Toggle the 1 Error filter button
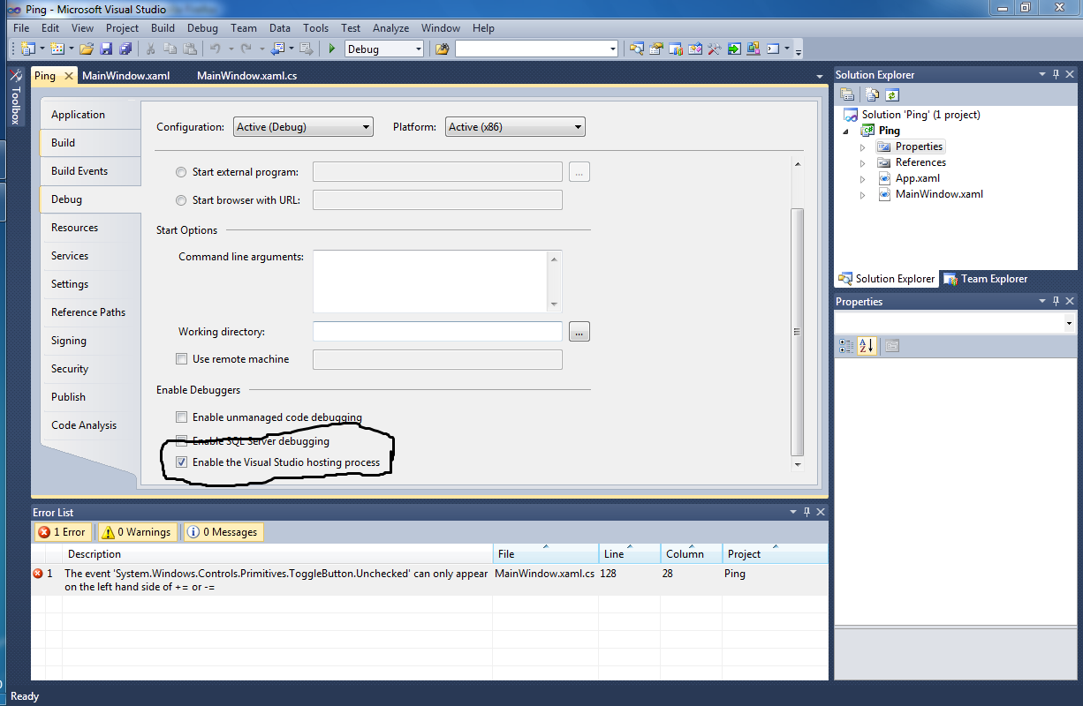 tap(62, 532)
